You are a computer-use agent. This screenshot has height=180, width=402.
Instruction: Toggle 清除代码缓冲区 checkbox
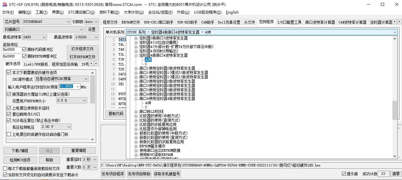point(24,49)
